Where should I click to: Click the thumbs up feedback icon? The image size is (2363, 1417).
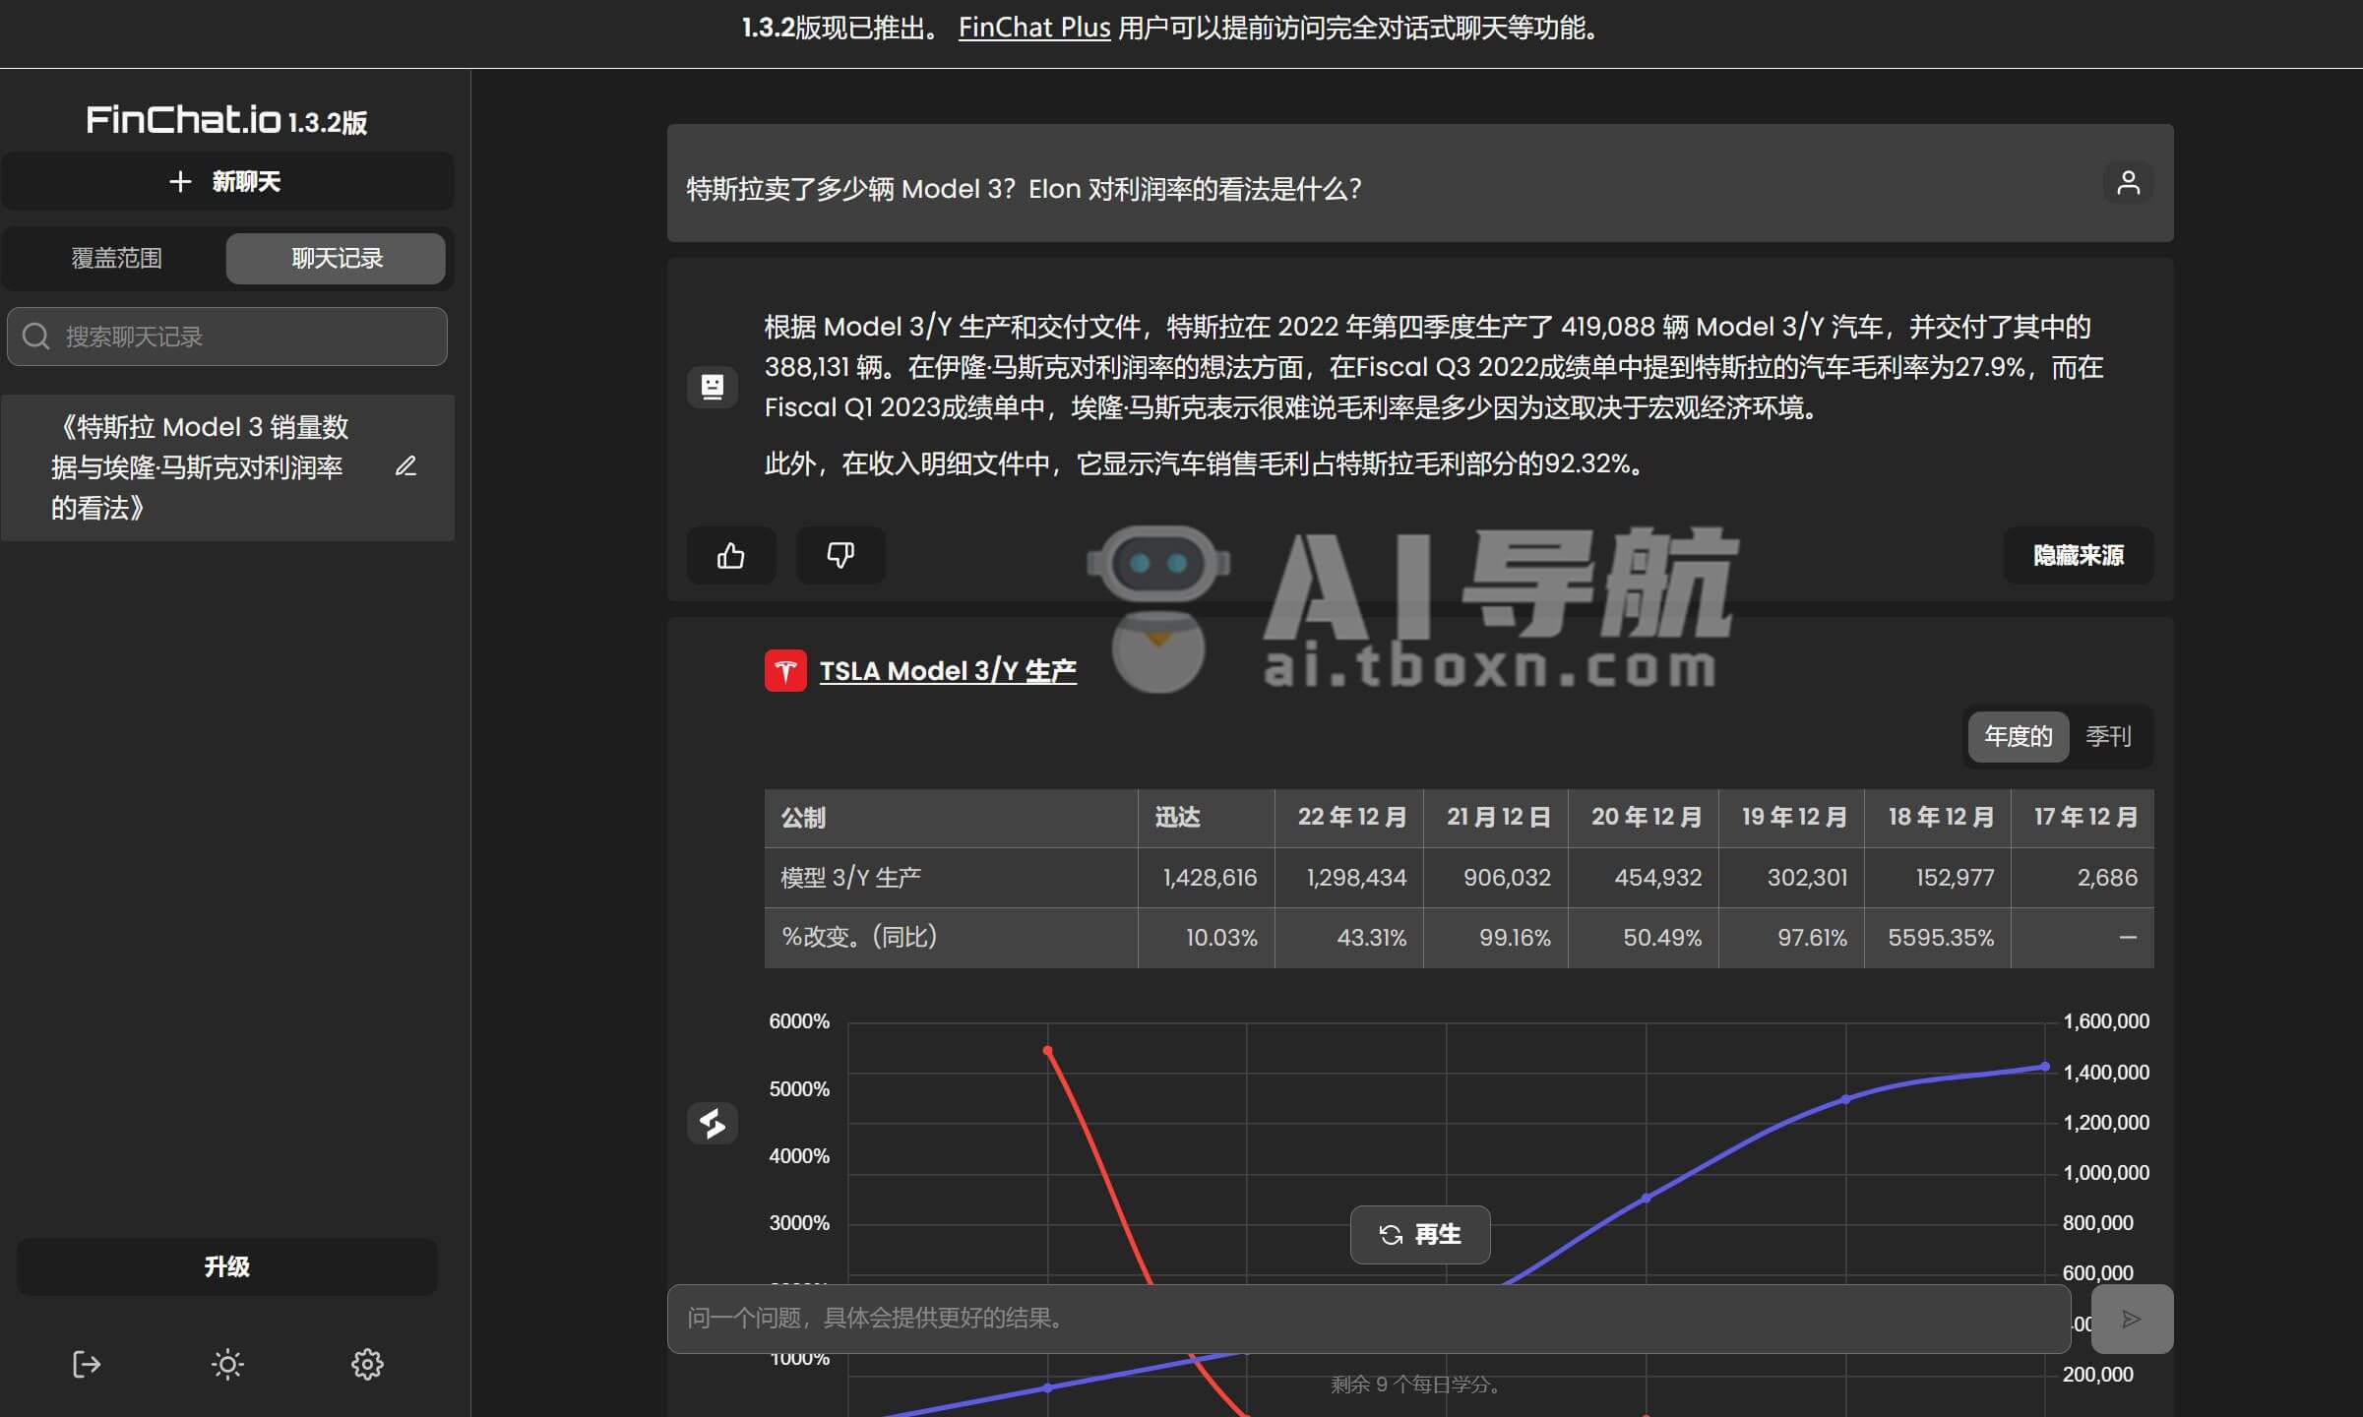tap(730, 556)
